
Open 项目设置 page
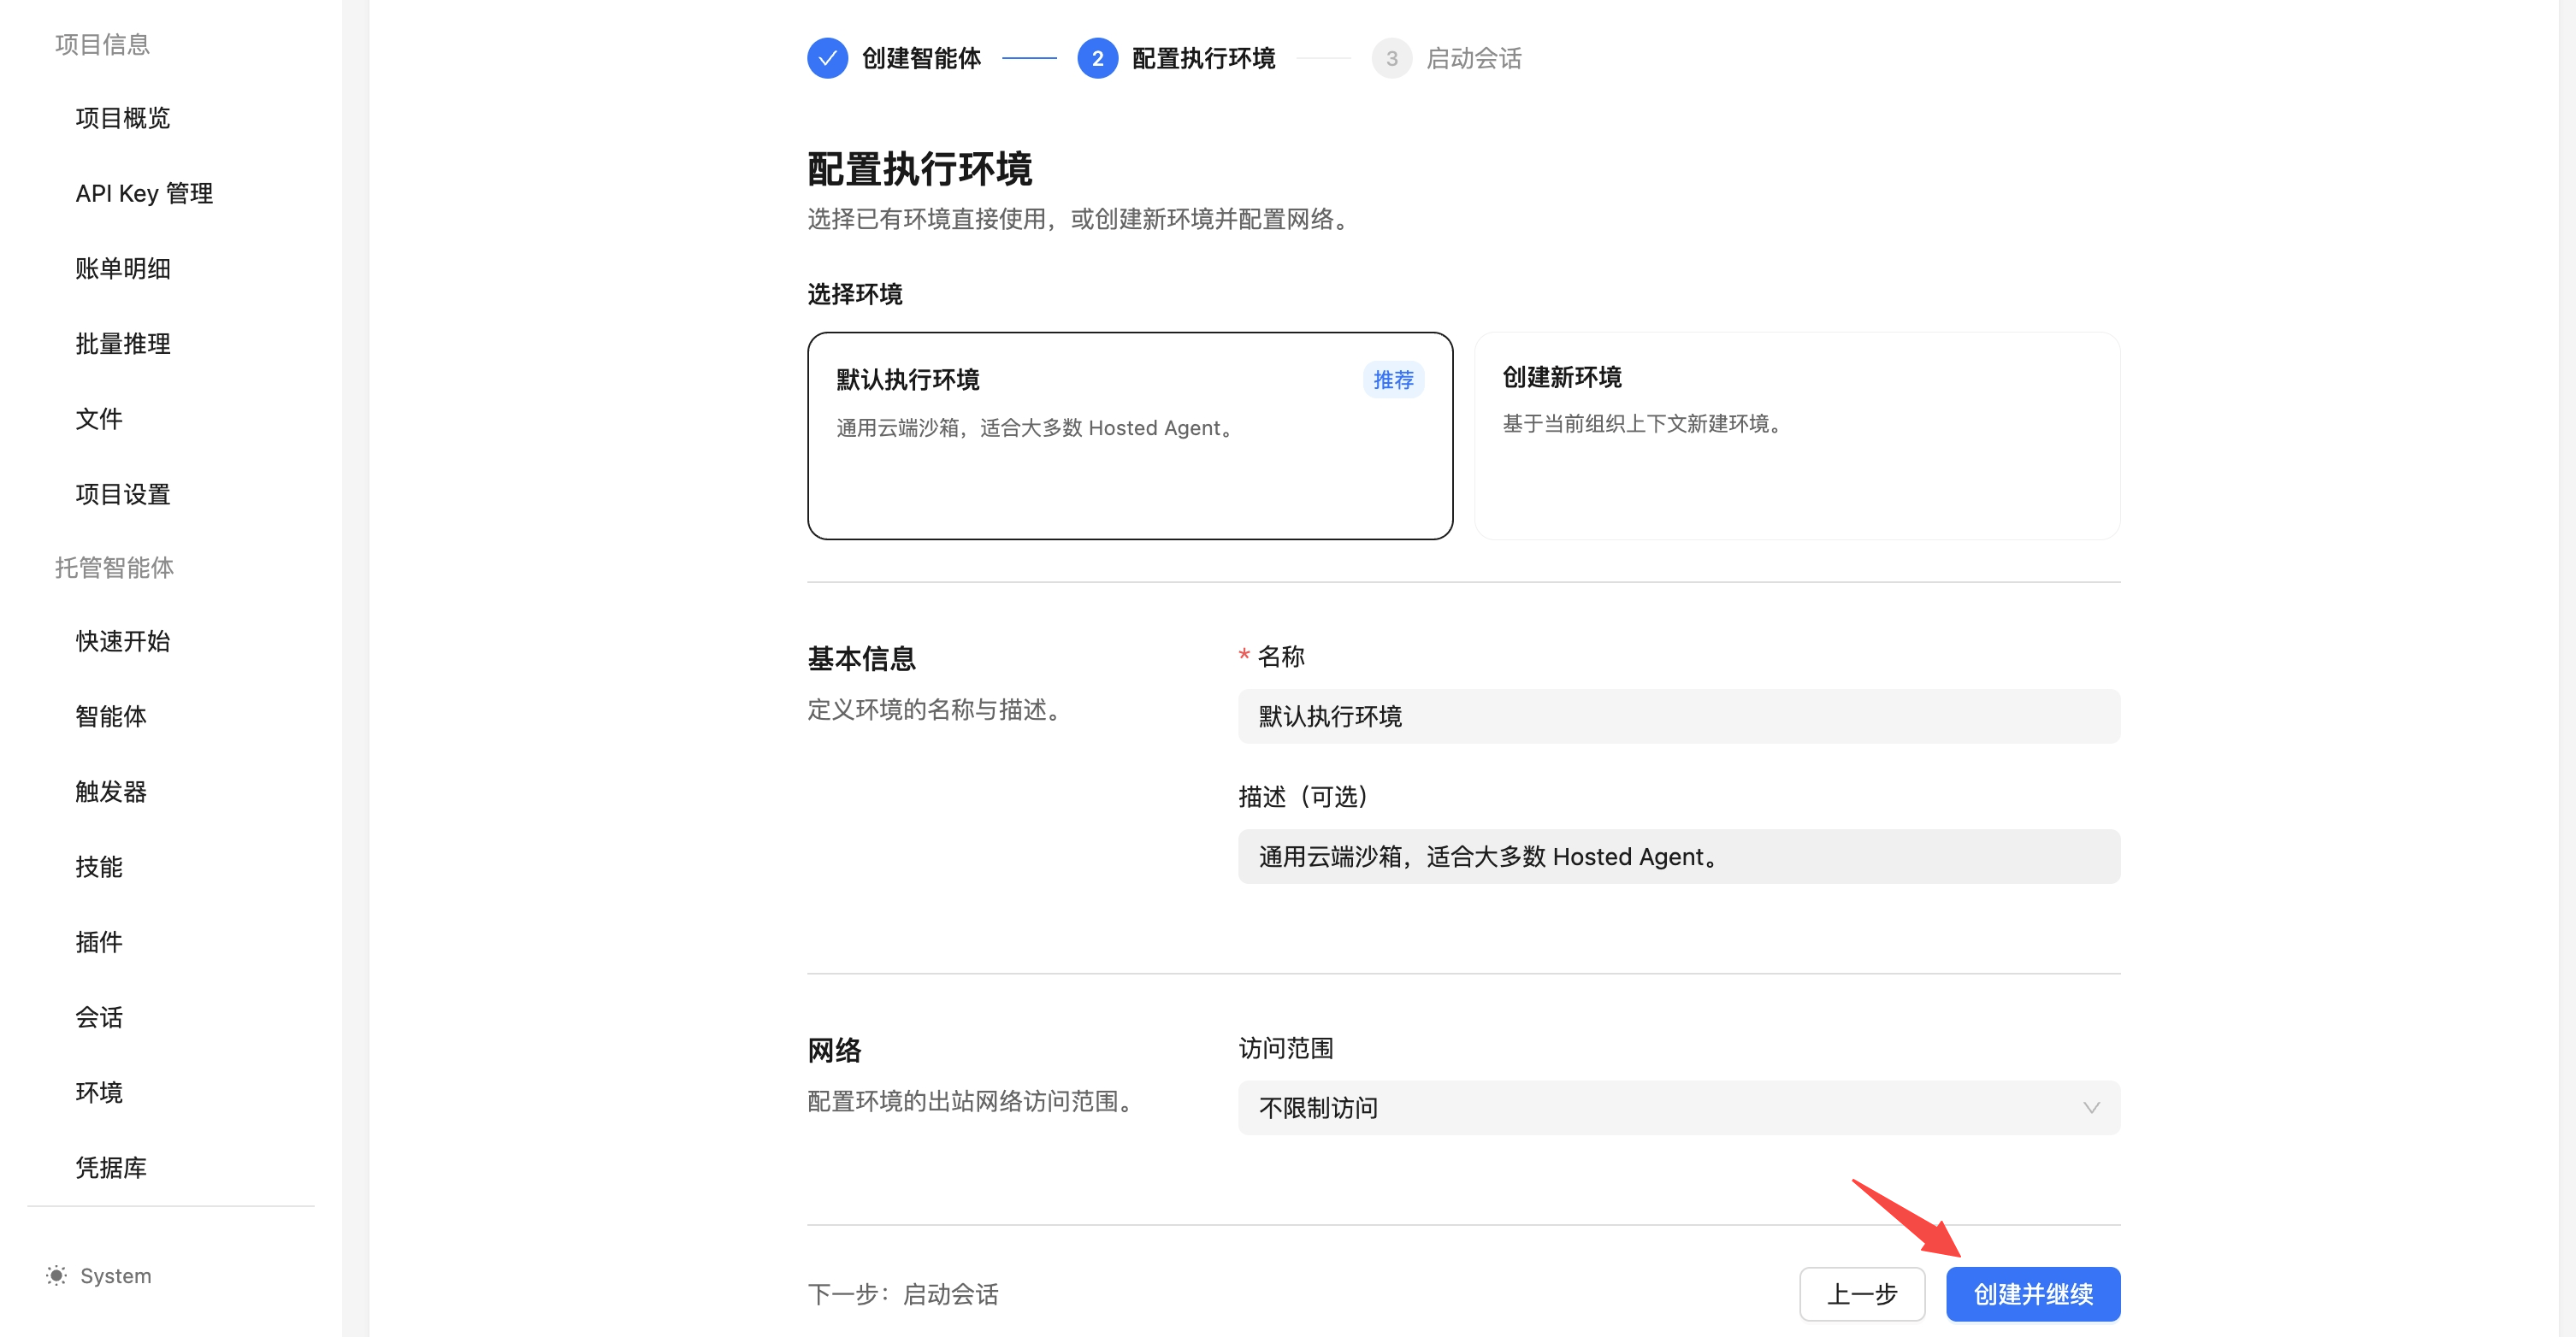(x=123, y=493)
